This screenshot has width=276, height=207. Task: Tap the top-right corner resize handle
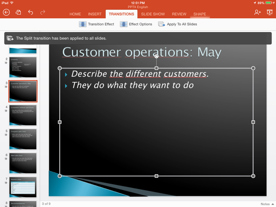pos(253,68)
